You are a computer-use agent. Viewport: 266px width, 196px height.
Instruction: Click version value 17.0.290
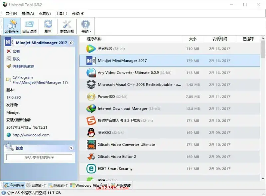14,98
